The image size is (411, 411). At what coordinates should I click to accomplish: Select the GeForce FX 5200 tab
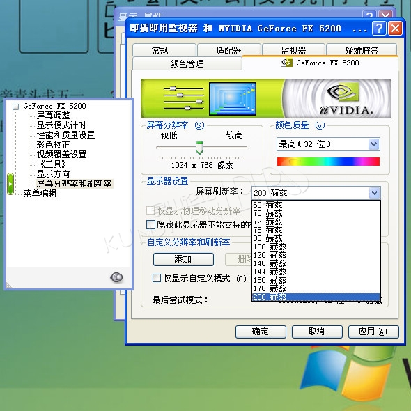pos(320,63)
